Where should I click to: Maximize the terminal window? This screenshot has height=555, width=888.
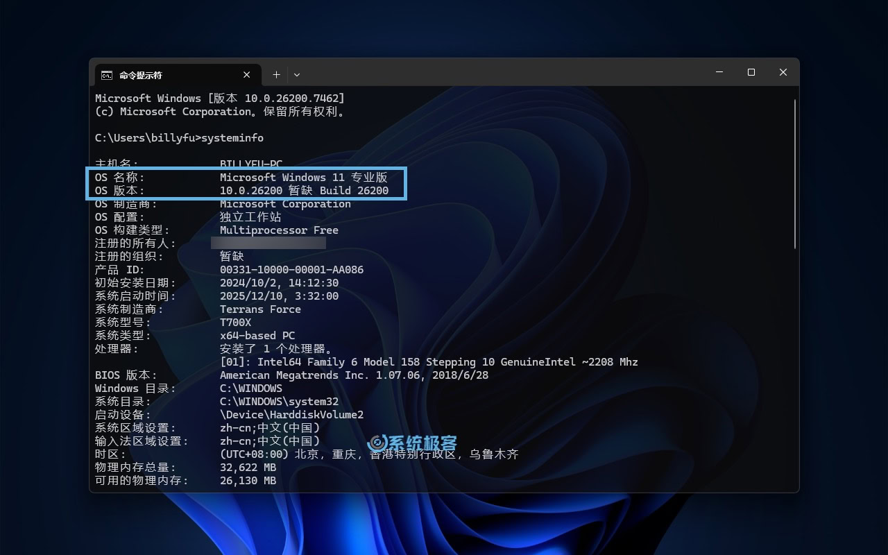(x=751, y=72)
